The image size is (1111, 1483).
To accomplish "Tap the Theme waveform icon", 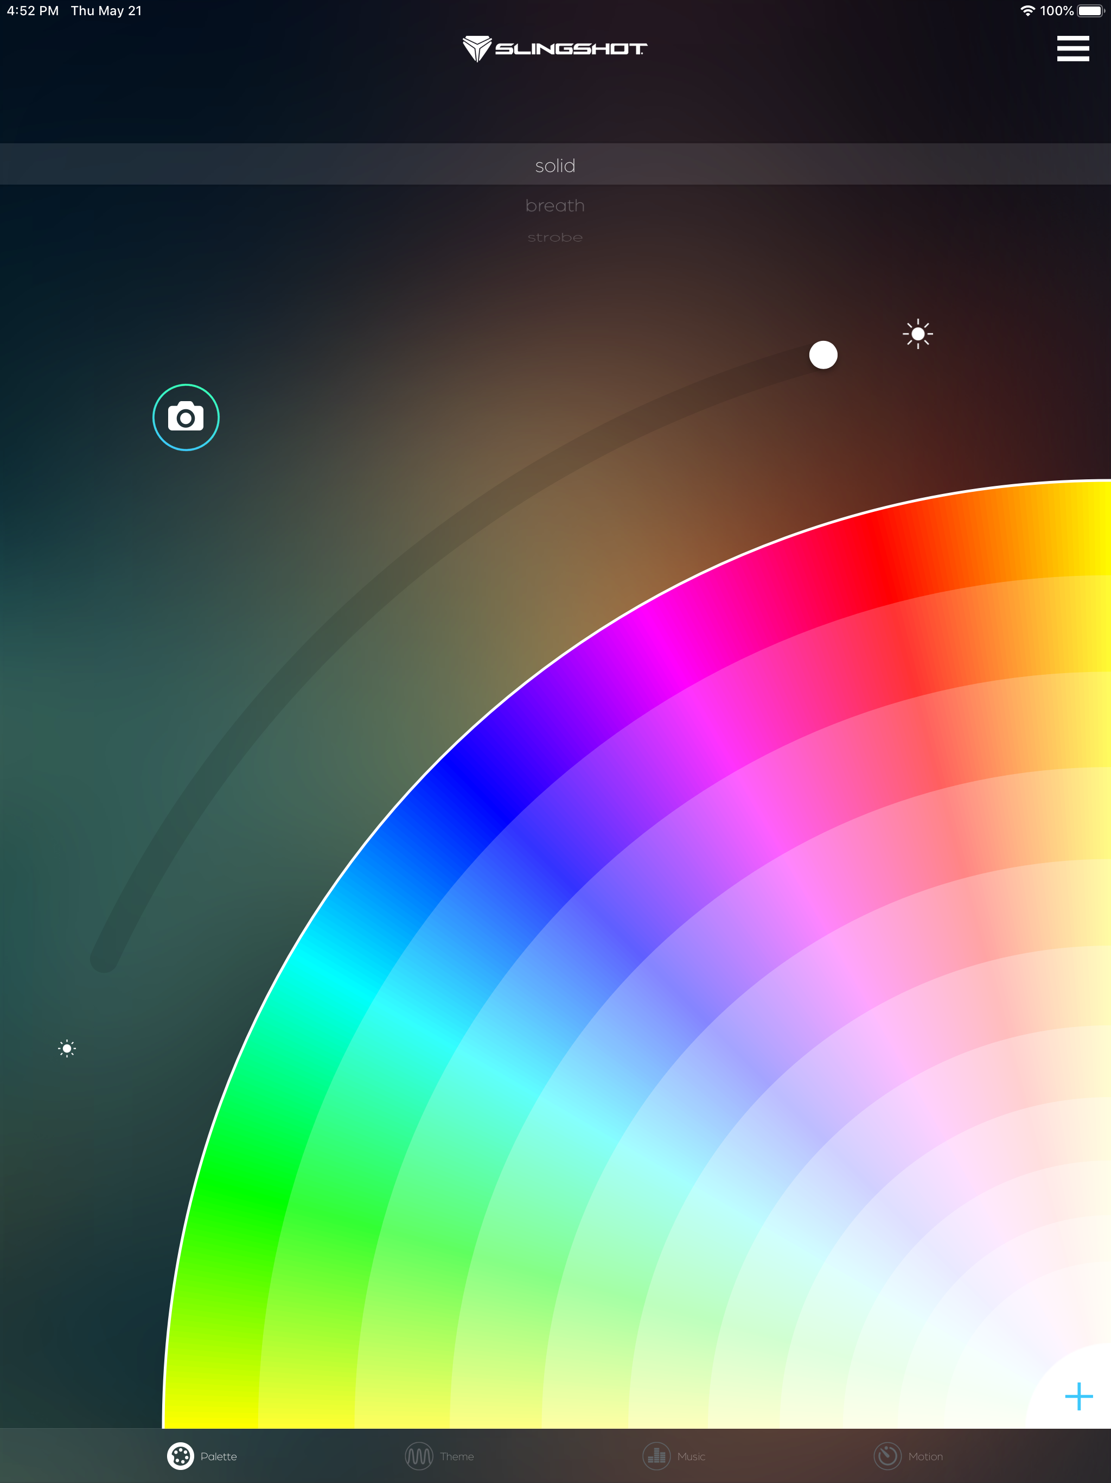I will pos(419,1456).
